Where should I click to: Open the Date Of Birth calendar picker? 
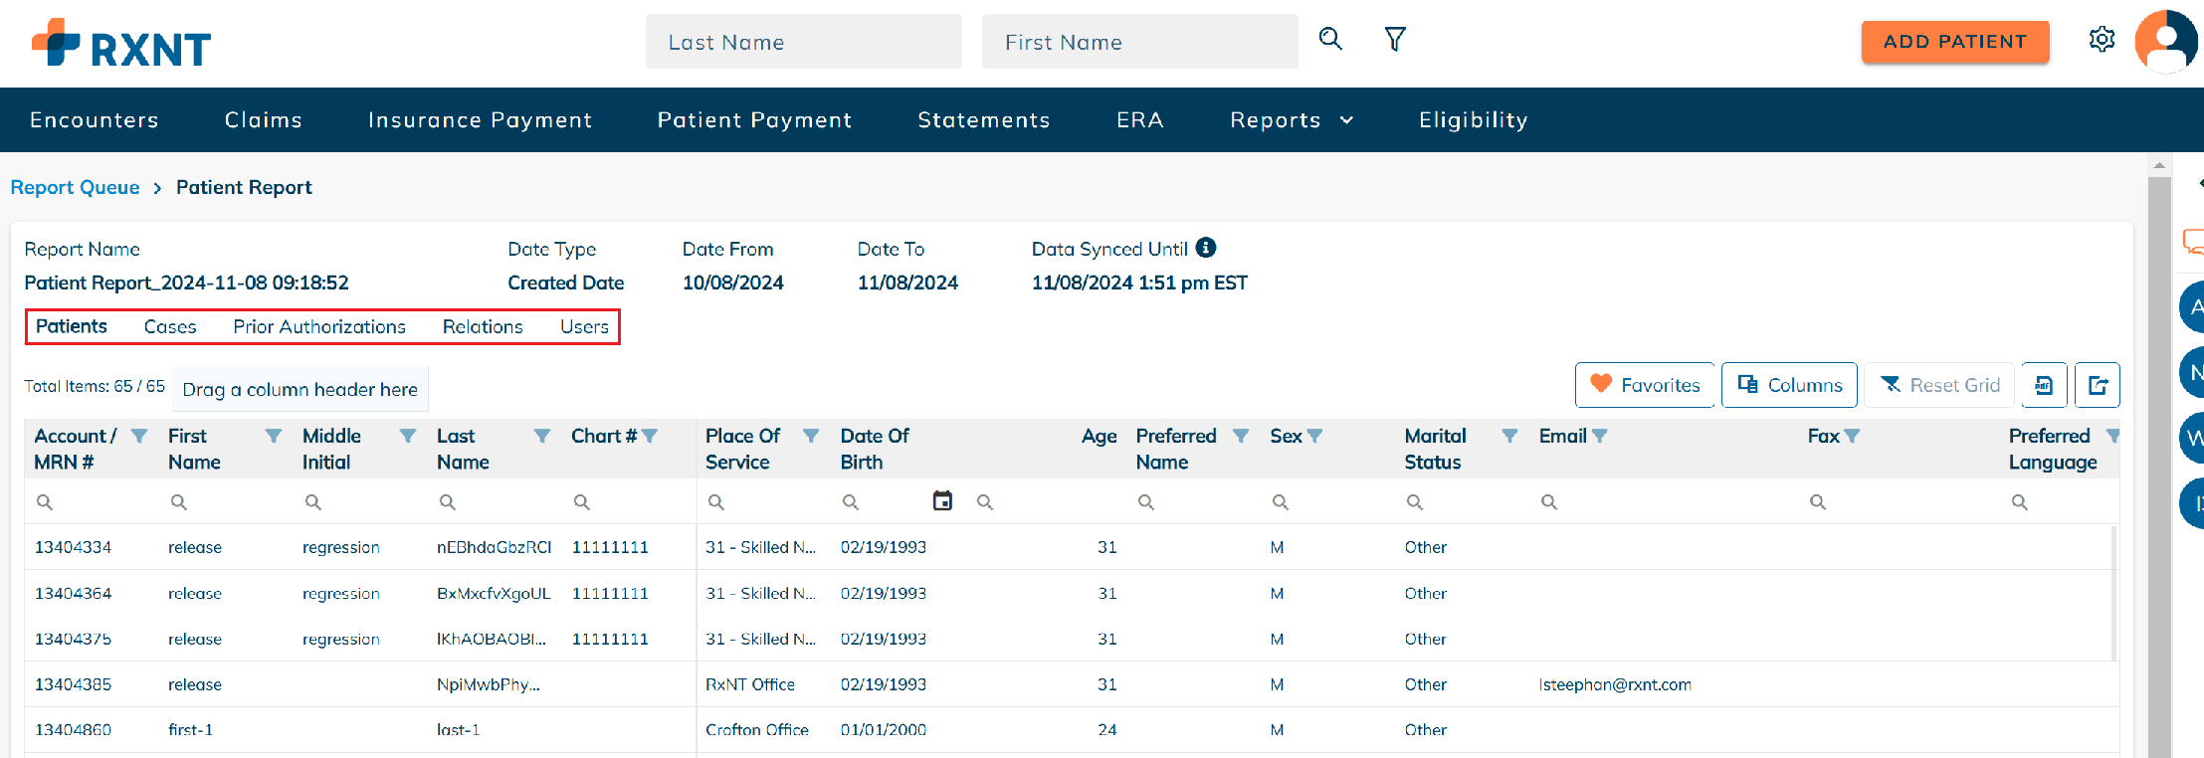coord(942,501)
